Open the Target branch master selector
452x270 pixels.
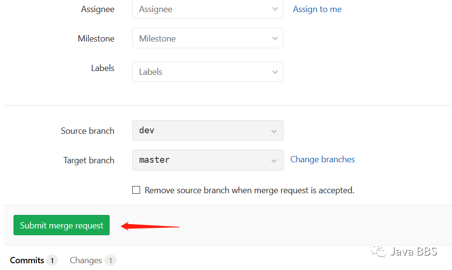[208, 160]
